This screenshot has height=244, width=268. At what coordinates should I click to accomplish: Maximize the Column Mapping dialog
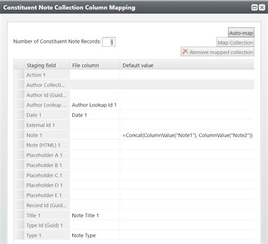pos(254,7)
